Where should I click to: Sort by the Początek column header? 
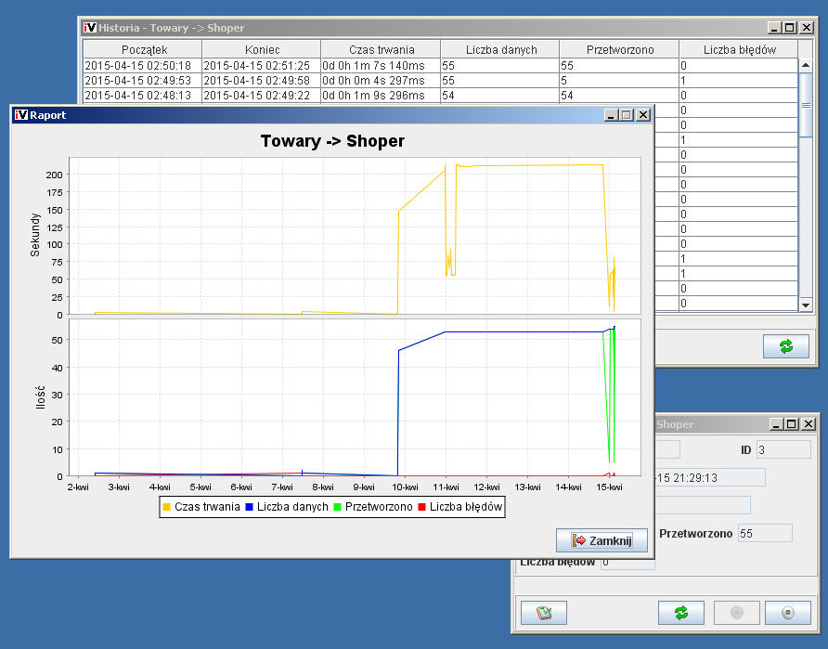tap(143, 49)
